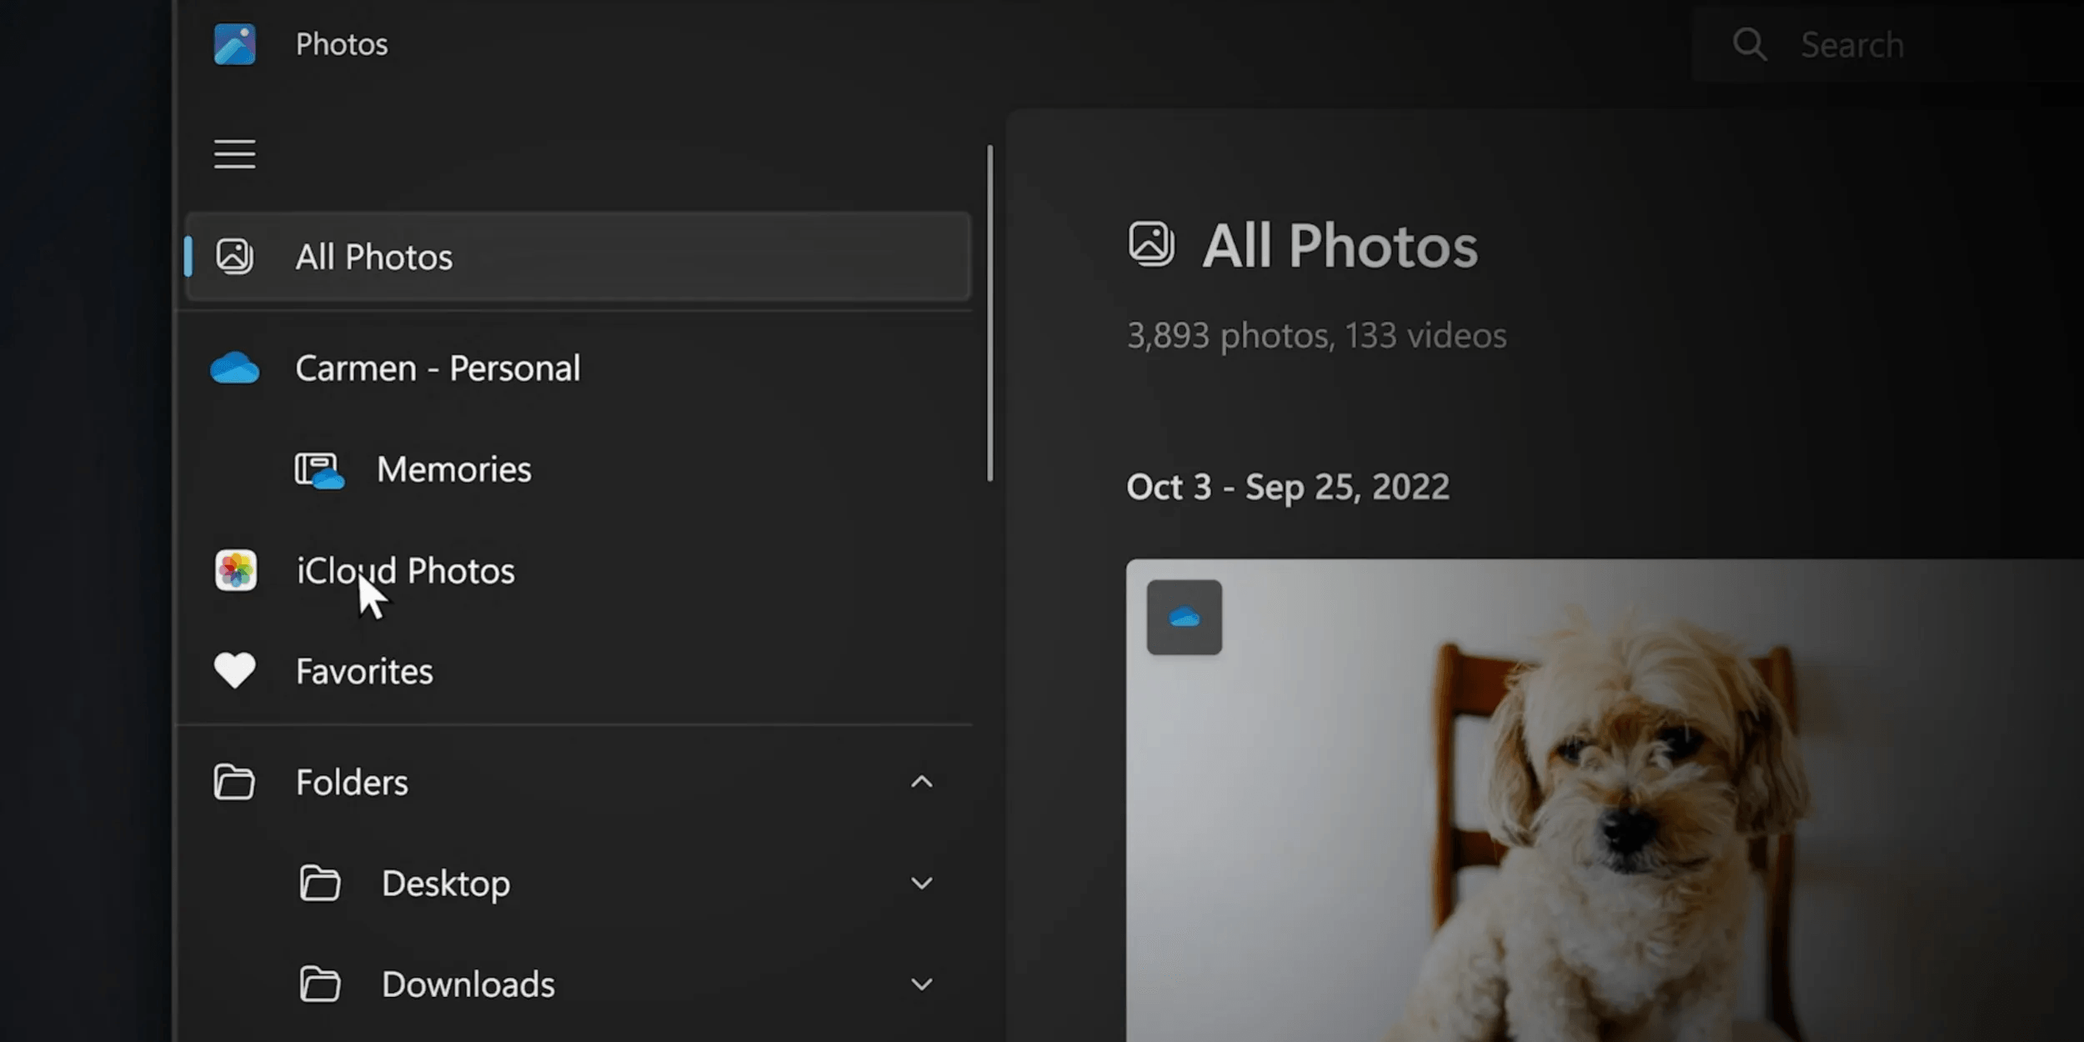Select the All Photos gallery icon
This screenshot has height=1042, width=2084.
pos(236,257)
